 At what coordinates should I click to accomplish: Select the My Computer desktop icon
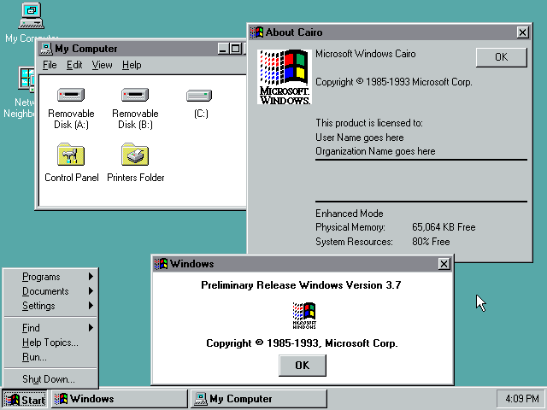tap(31, 15)
